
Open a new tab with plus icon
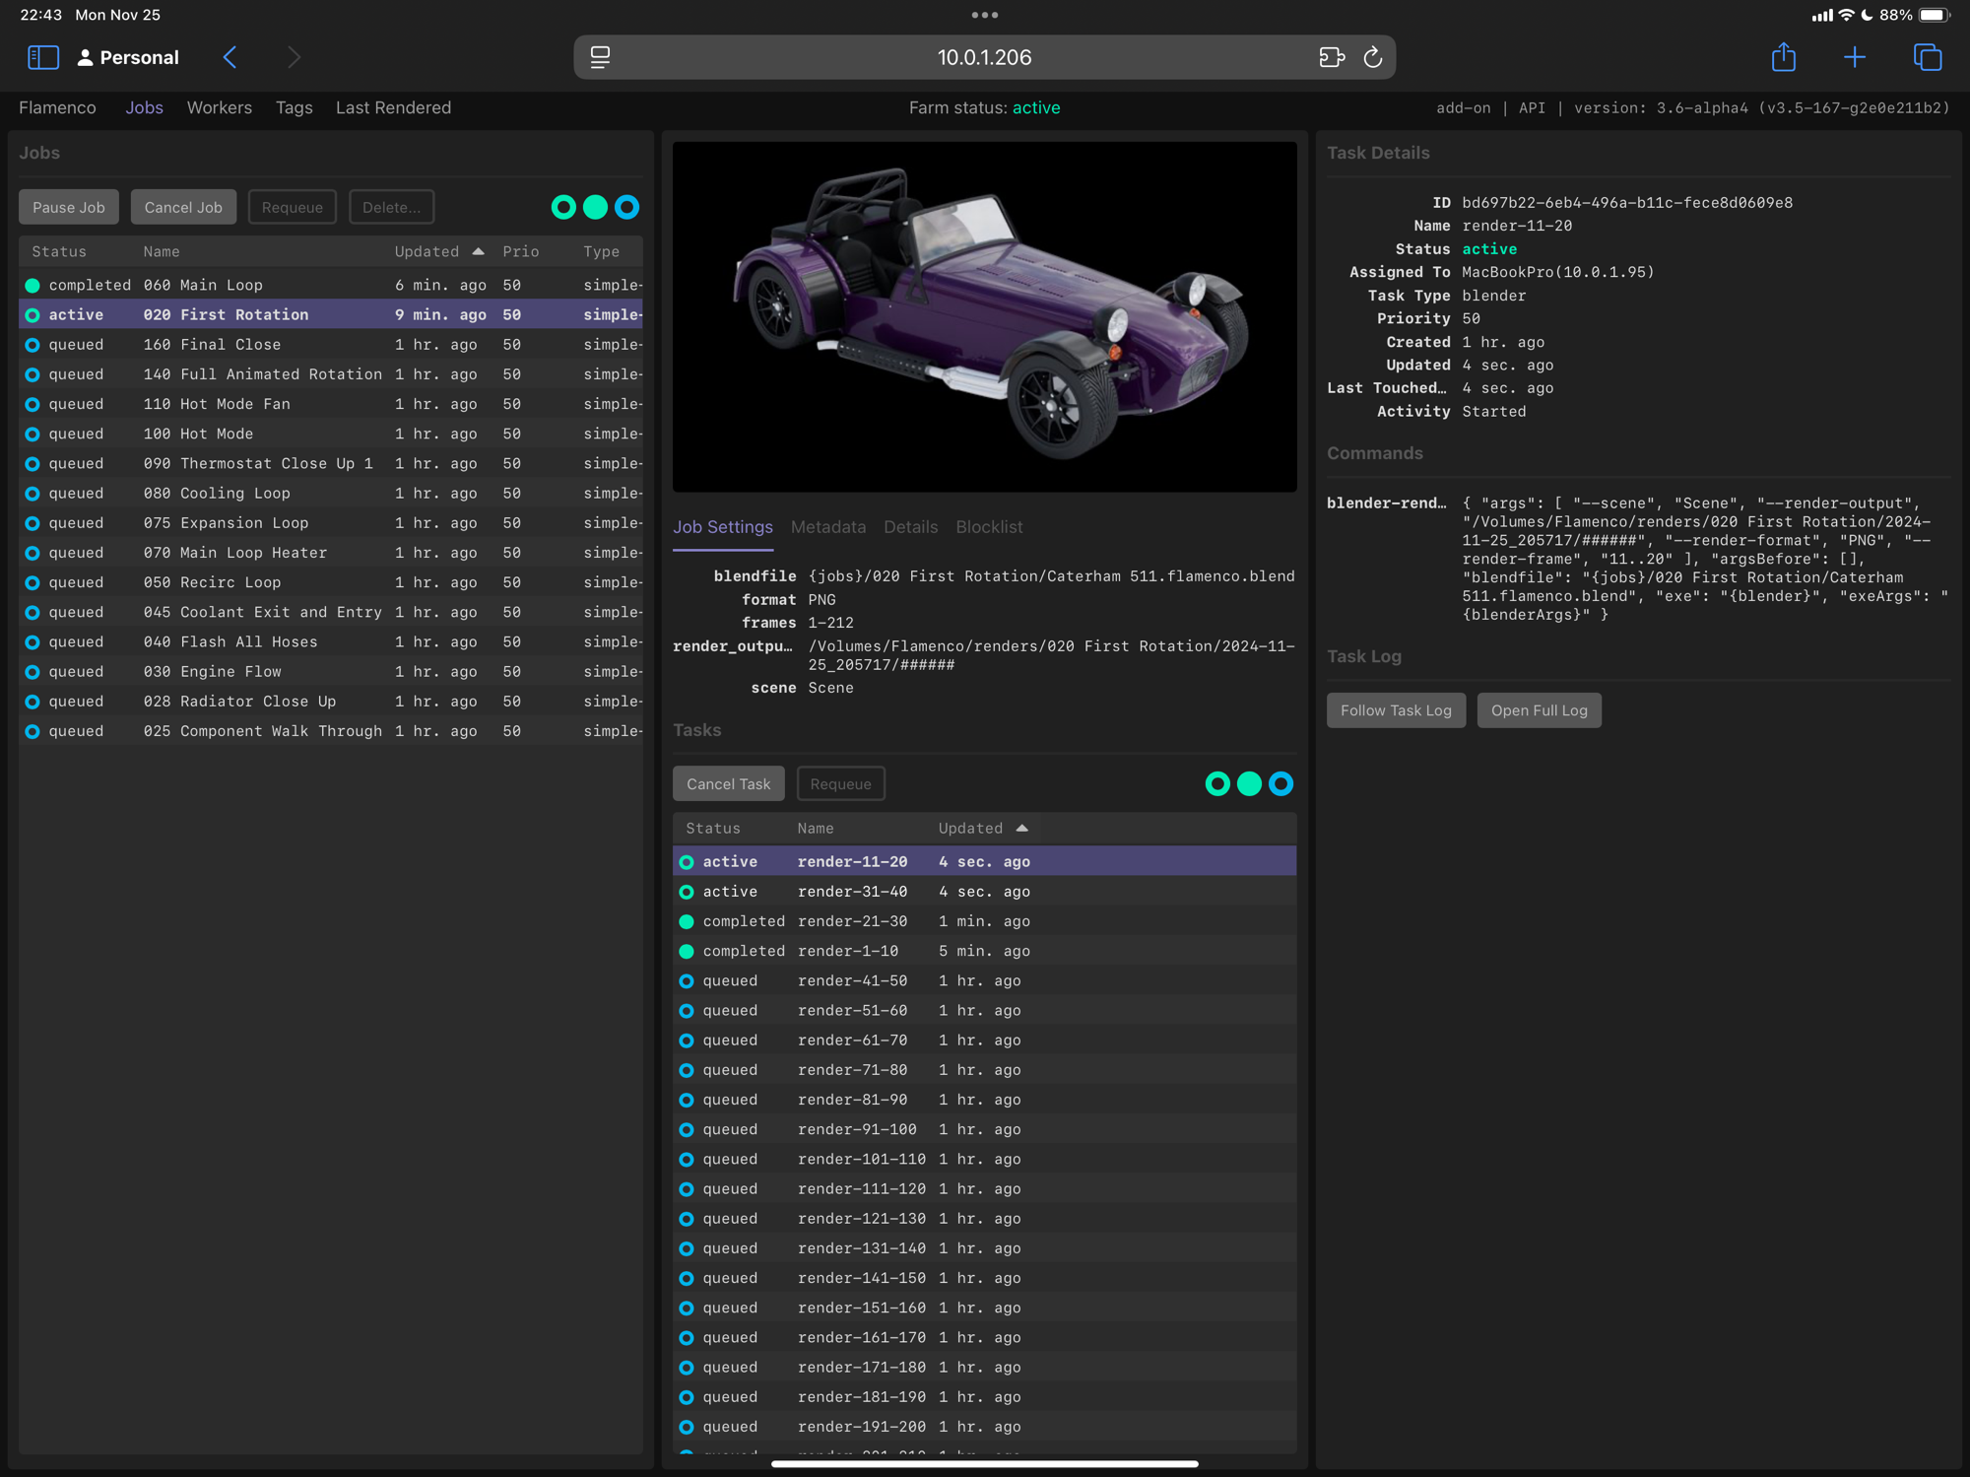pos(1855,57)
